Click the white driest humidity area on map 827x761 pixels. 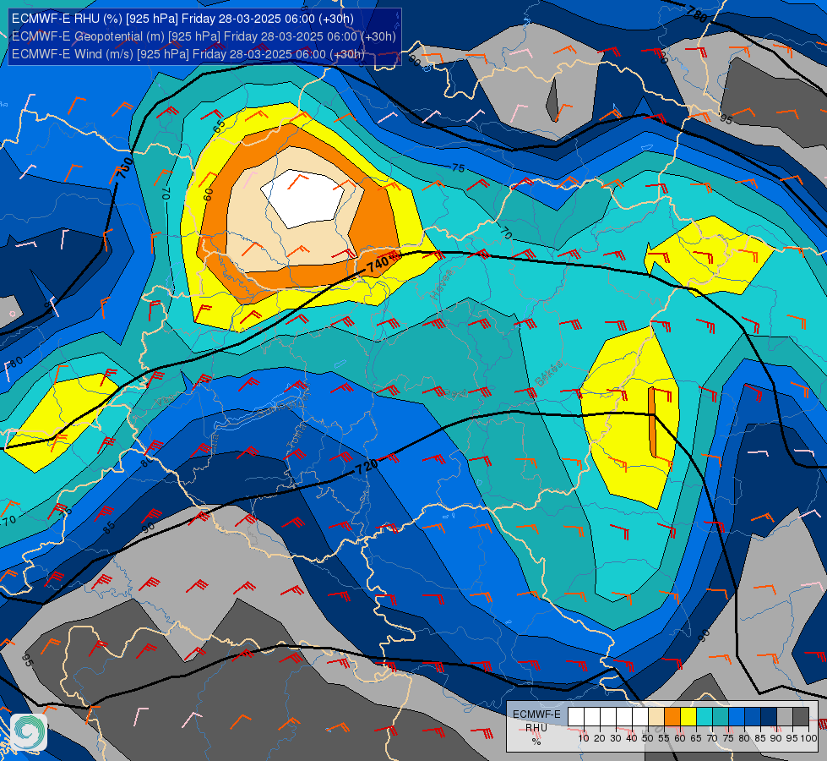point(303,198)
